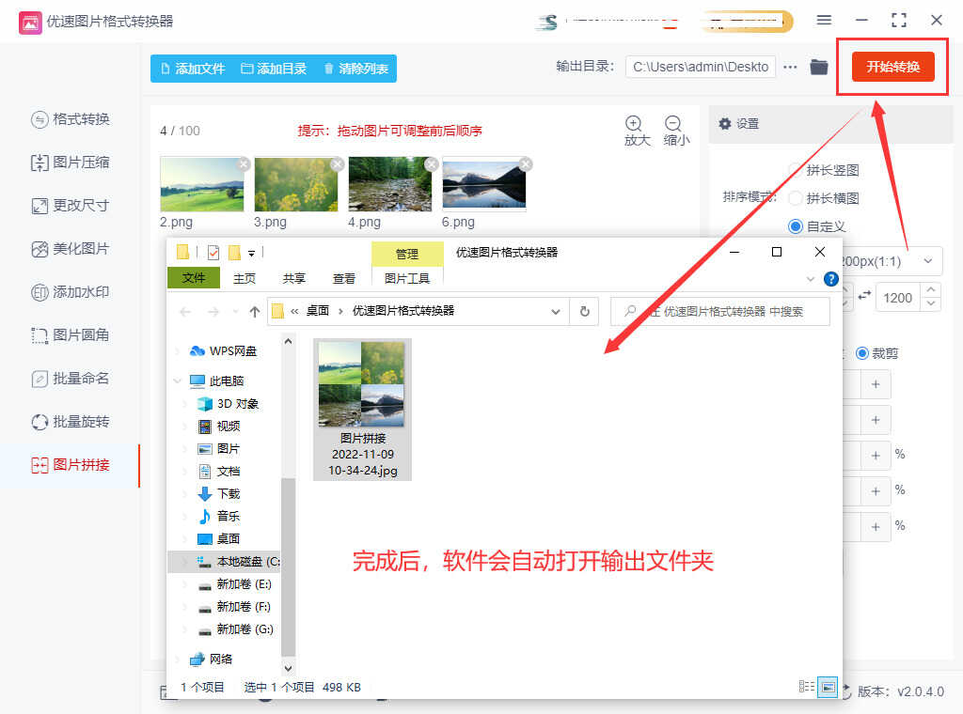Open the hamburger menu in title bar
Image resolution: width=963 pixels, height=714 pixels.
click(824, 20)
